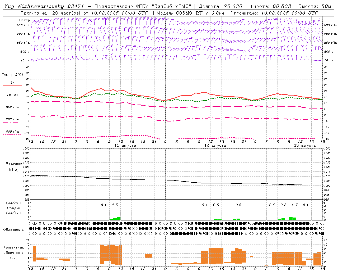Click the Тем-ра(°C) axis title
338x271 pixels.
[x=12, y=75]
